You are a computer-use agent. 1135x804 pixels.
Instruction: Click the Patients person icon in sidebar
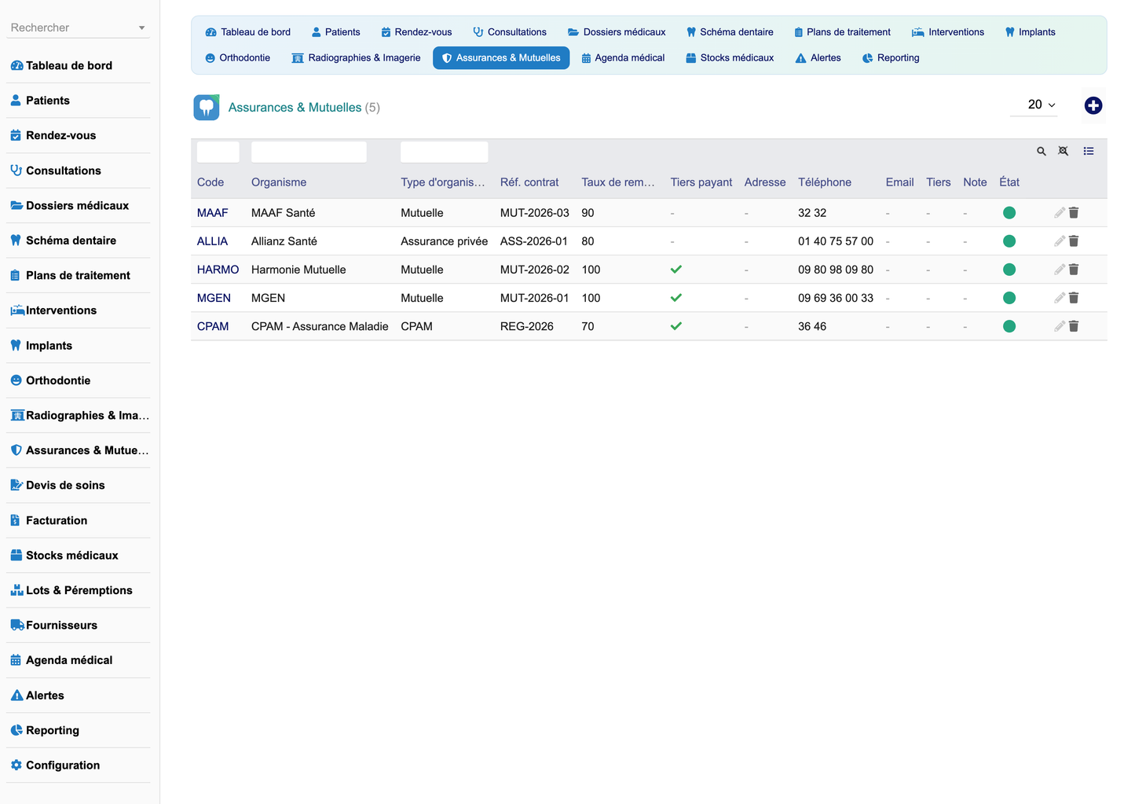(x=16, y=101)
